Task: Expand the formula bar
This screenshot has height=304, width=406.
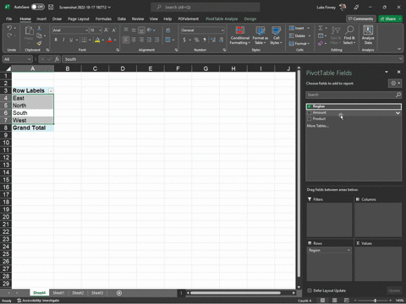Action: pyautogui.click(x=400, y=59)
